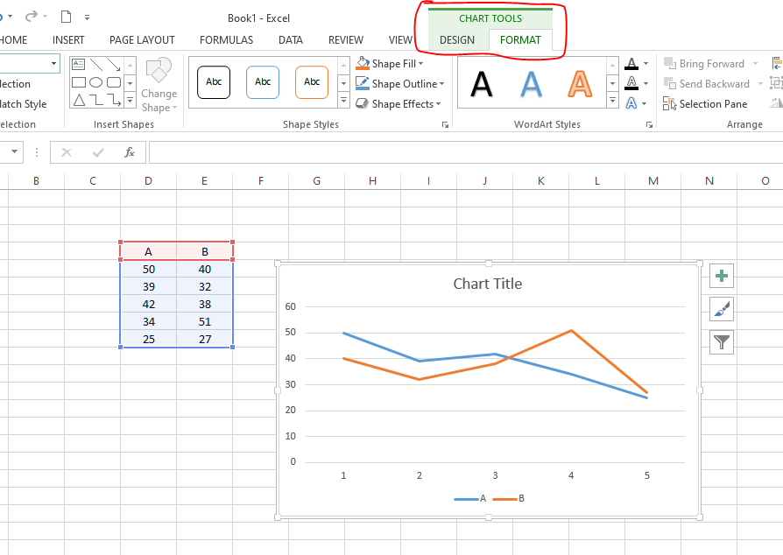The image size is (783, 555).
Task: Open the Formulas tab
Action: pos(226,40)
